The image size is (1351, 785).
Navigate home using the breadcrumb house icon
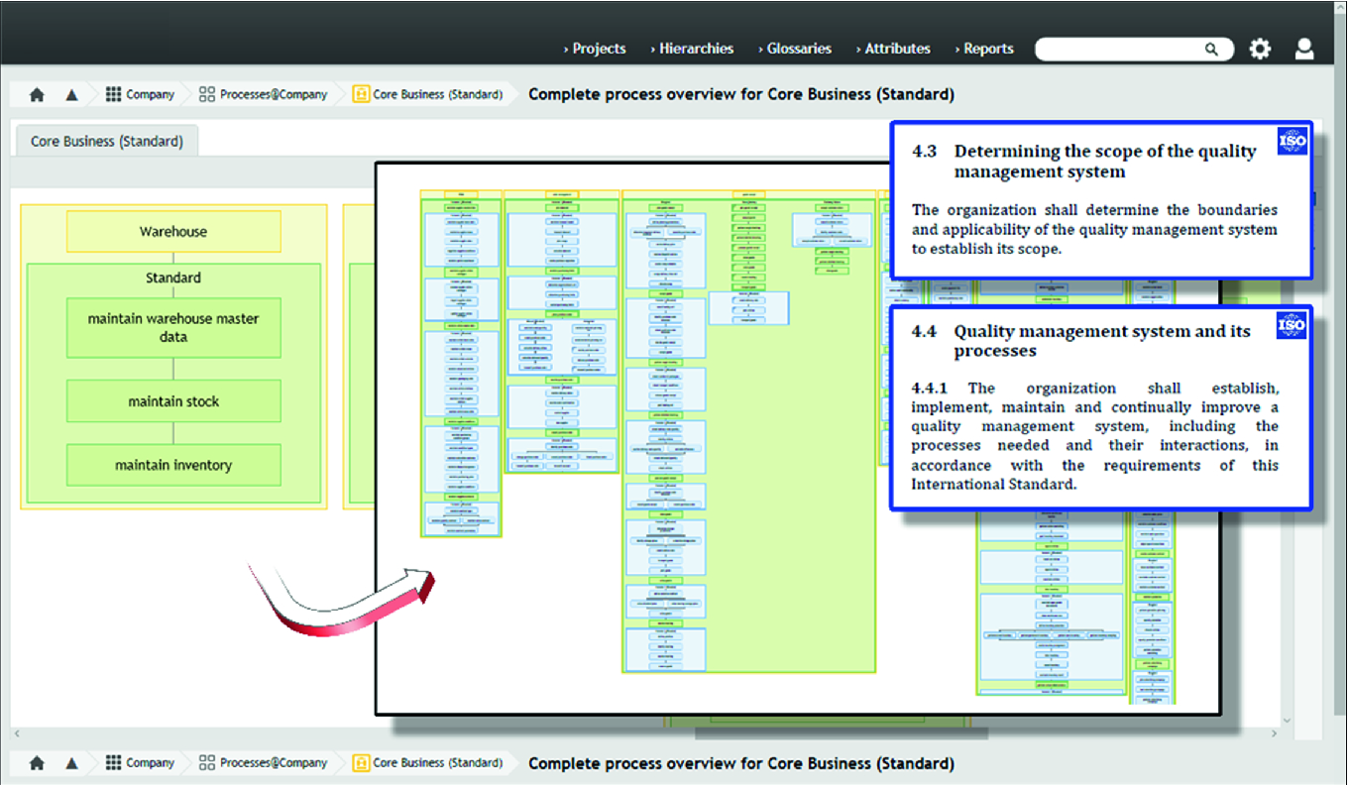click(x=37, y=94)
